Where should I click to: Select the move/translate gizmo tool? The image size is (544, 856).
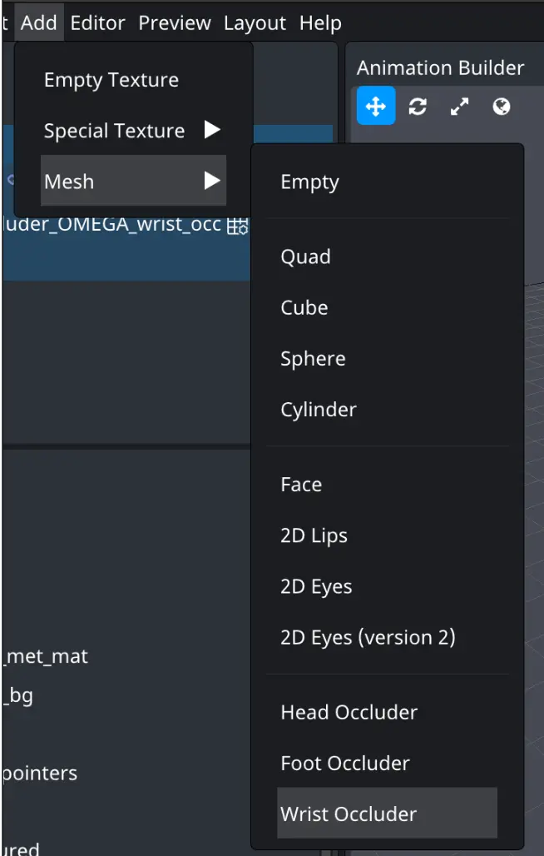pos(376,106)
